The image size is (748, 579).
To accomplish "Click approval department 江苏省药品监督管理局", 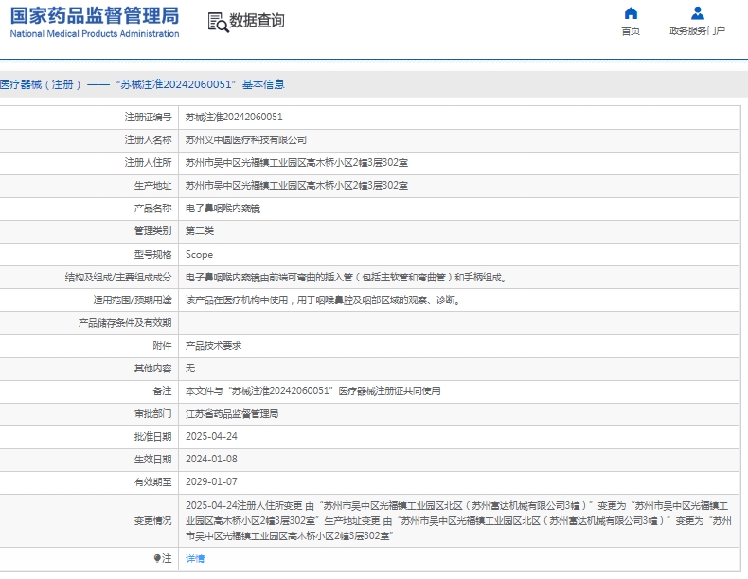I will tap(231, 414).
